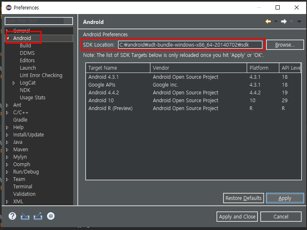
Task: Open the preferences view menu triangle
Action: [299, 21]
